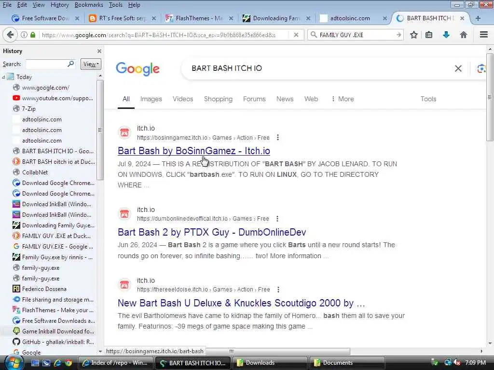Open the Bookmarks menu
Screen dimensions: 494x370
tap(89, 5)
